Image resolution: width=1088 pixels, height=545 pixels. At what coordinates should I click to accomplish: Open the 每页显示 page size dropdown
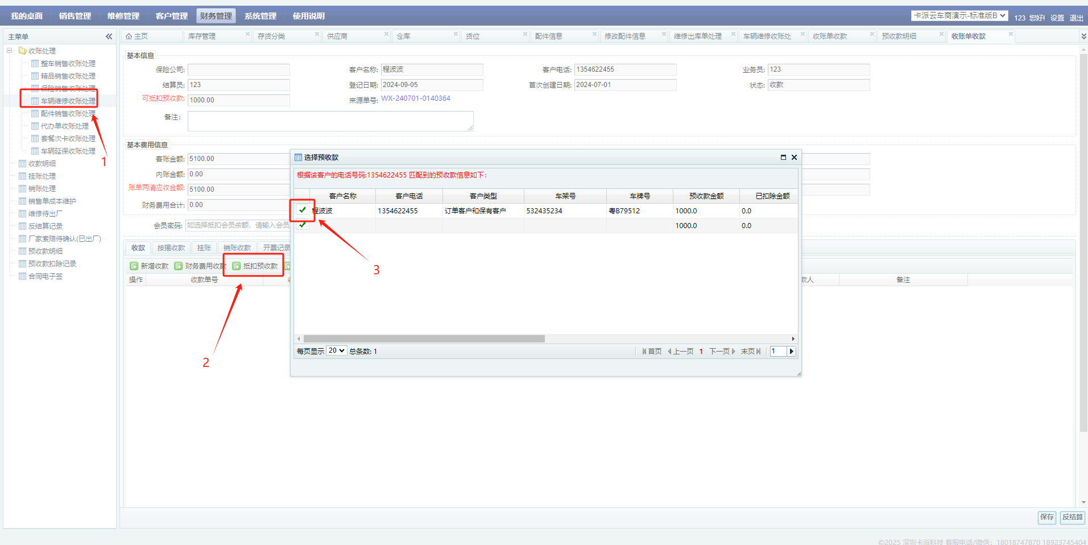click(336, 351)
